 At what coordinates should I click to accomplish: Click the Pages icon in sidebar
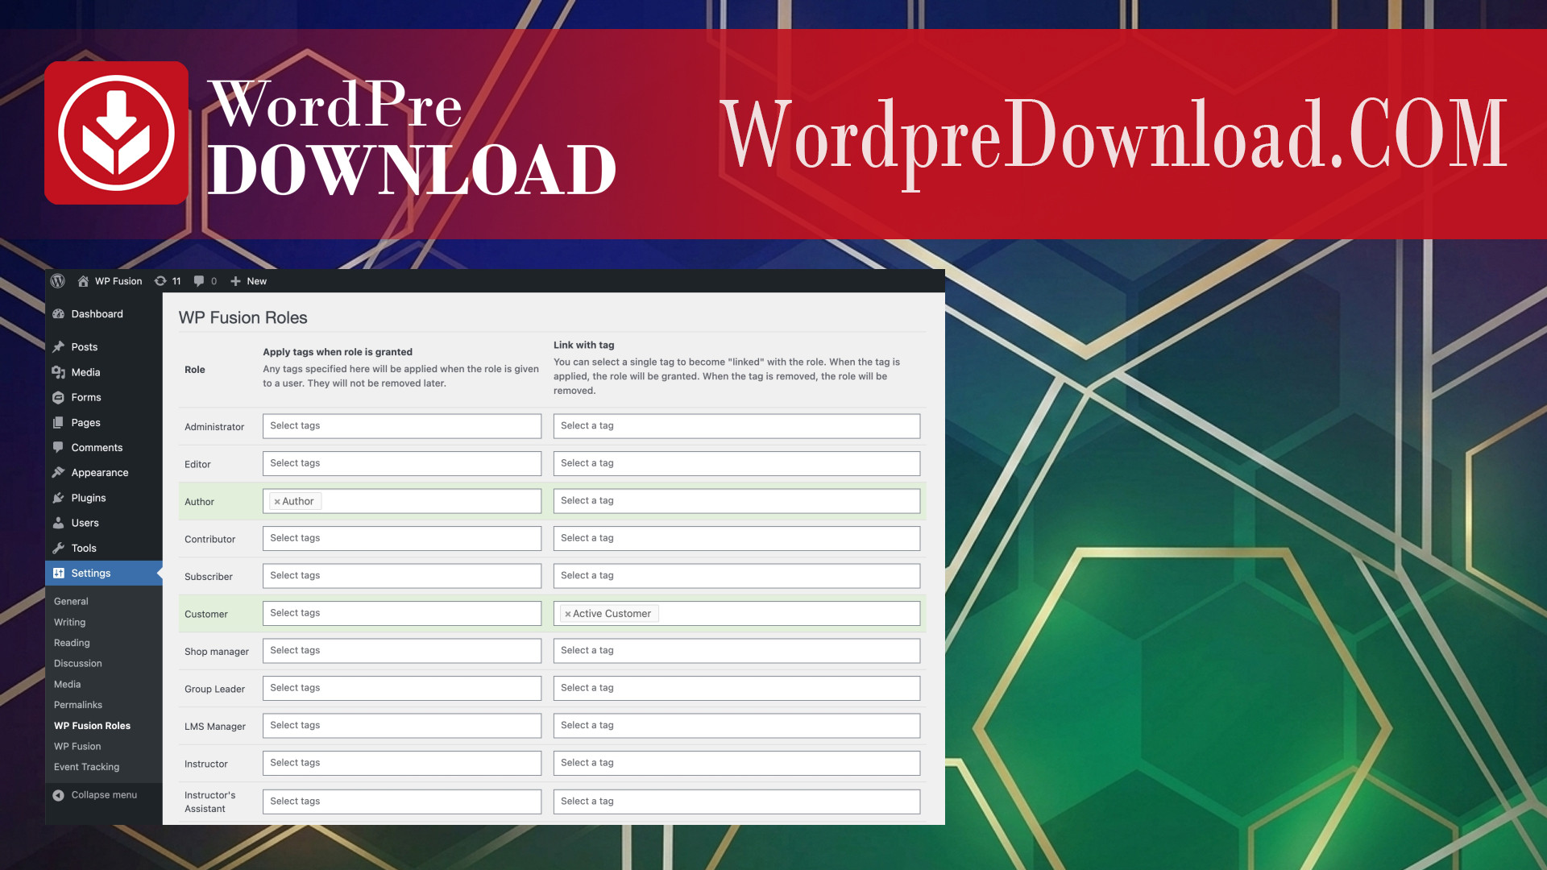coord(58,422)
